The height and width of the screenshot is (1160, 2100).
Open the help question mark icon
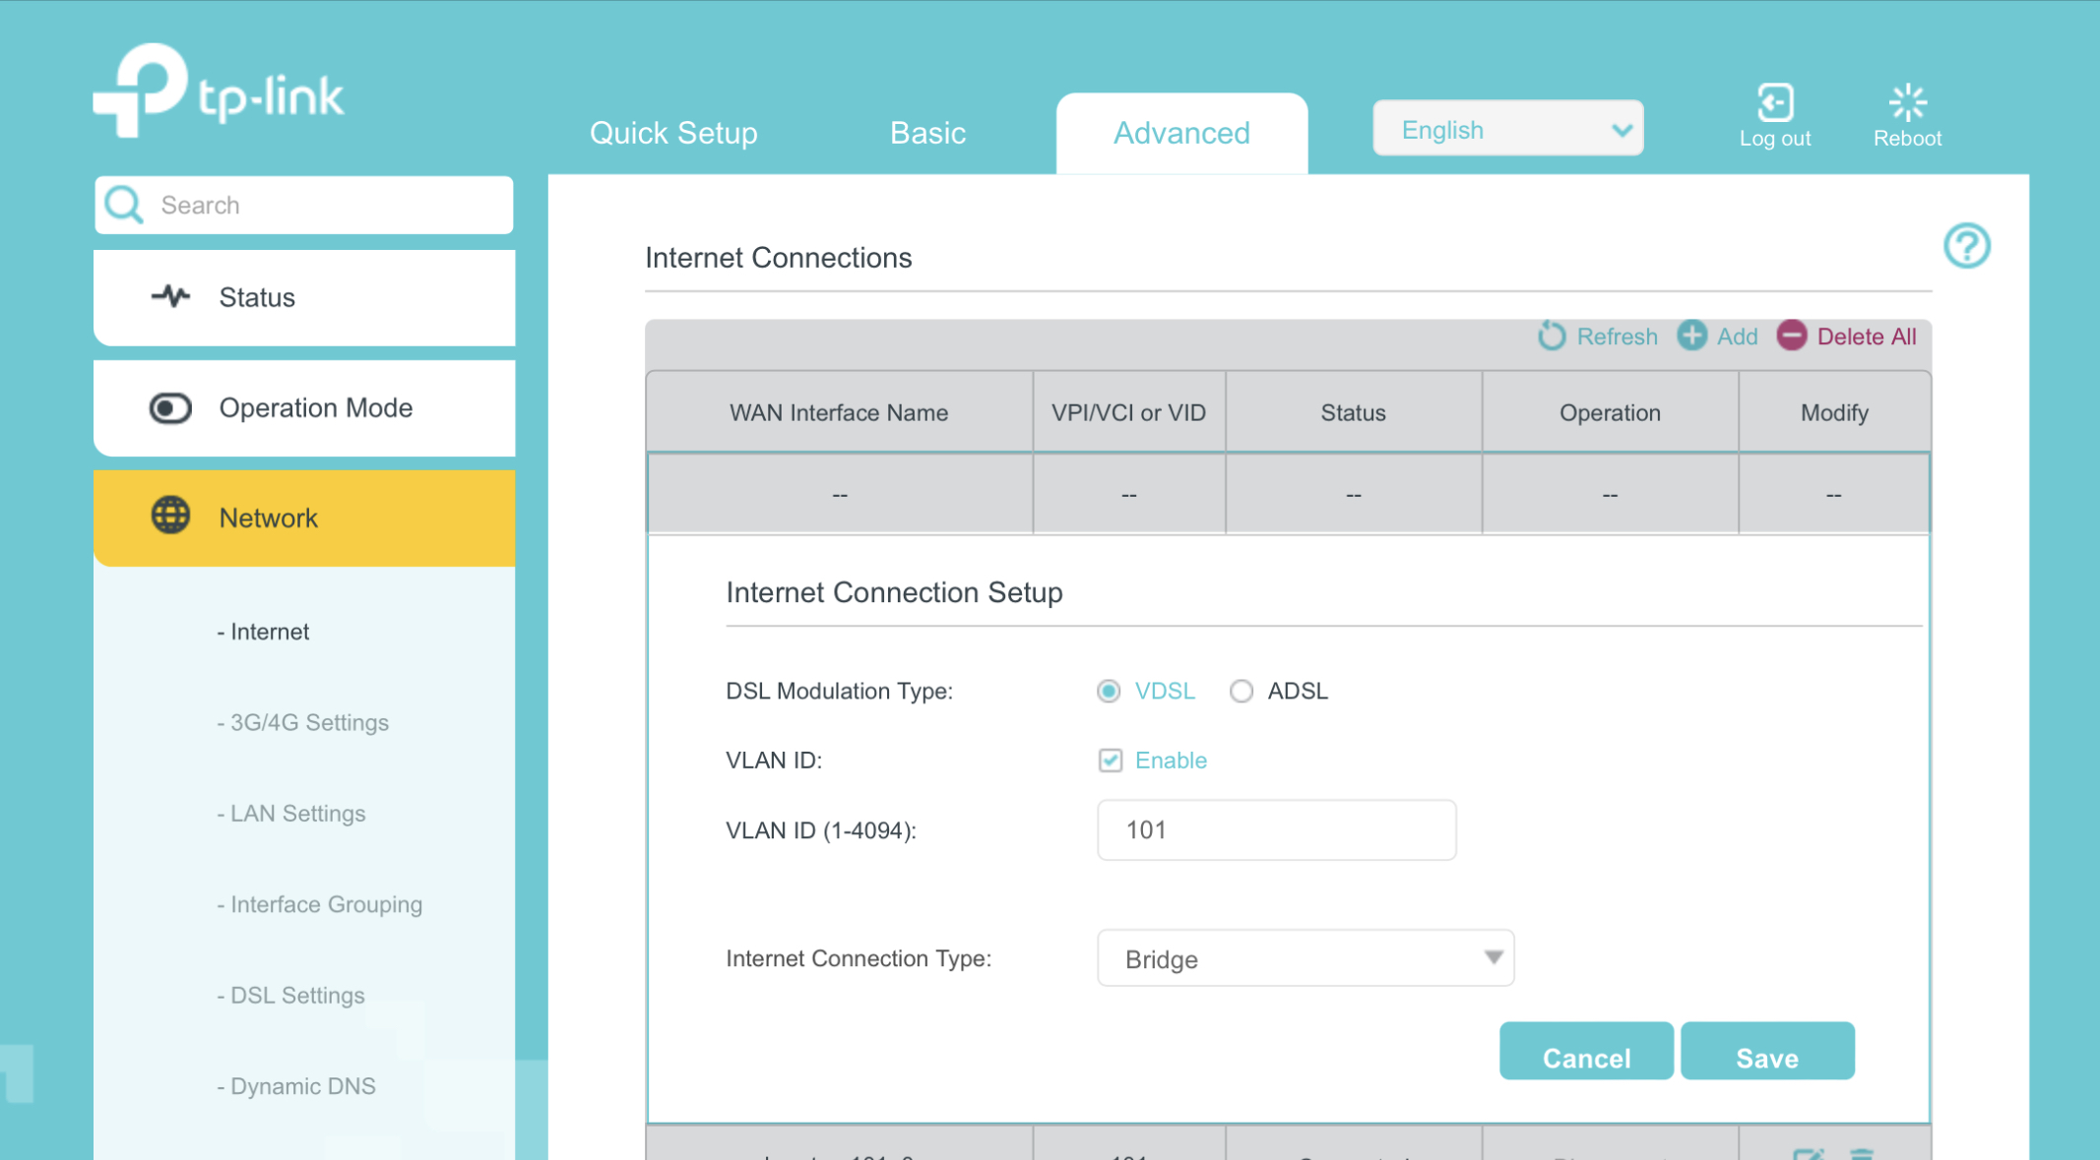click(1965, 247)
